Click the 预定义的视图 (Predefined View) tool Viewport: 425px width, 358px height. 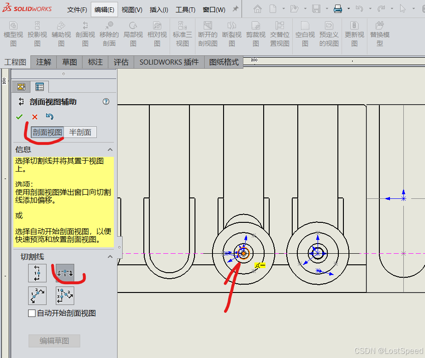click(329, 34)
